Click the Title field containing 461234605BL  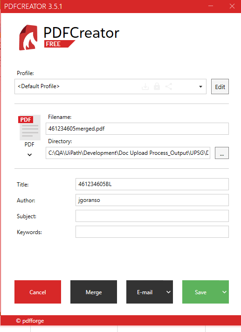pos(152,184)
